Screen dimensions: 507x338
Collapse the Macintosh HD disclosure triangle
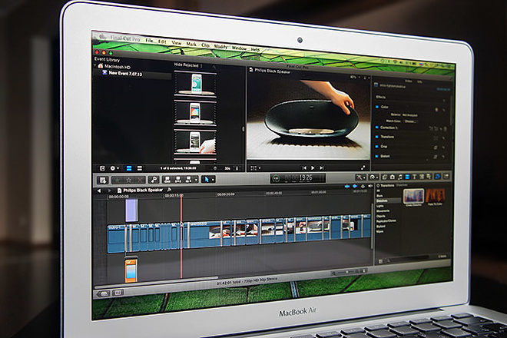95,65
